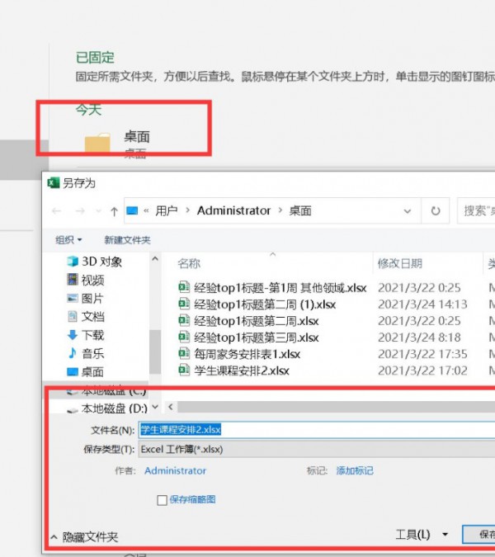Collapse with 隐藏文件夹 toggle
This screenshot has height=557, width=495.
click(x=84, y=536)
